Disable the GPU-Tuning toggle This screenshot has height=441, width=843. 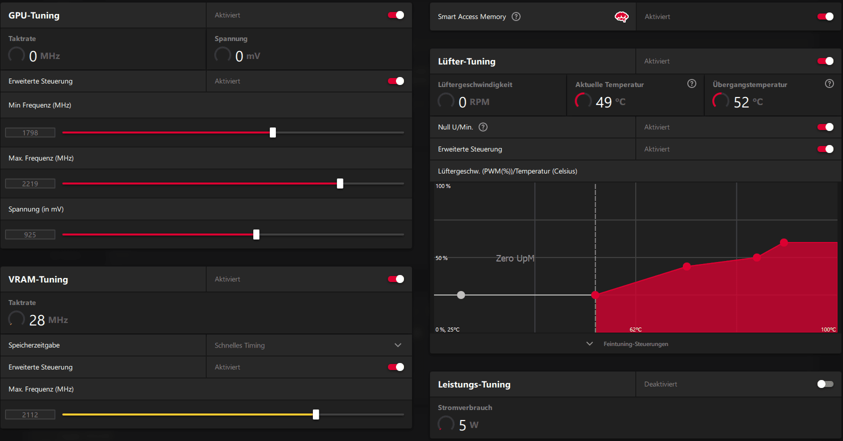click(396, 15)
